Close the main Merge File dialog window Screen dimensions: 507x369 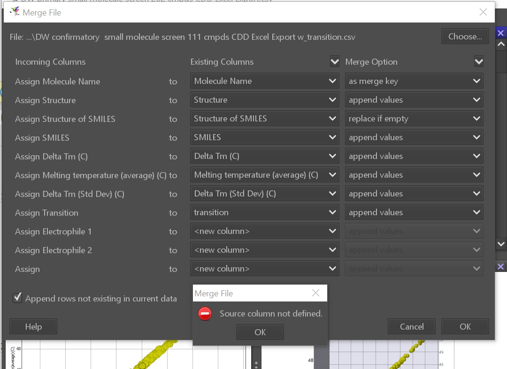click(483, 12)
